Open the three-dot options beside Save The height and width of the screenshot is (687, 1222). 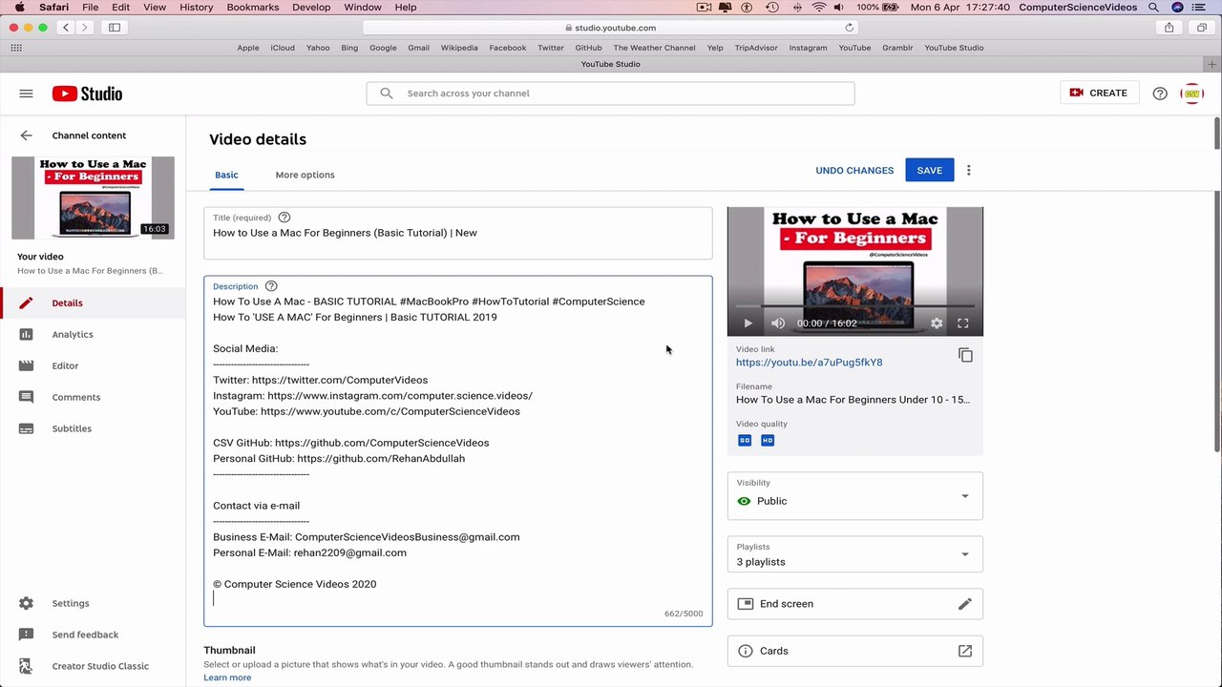click(968, 170)
